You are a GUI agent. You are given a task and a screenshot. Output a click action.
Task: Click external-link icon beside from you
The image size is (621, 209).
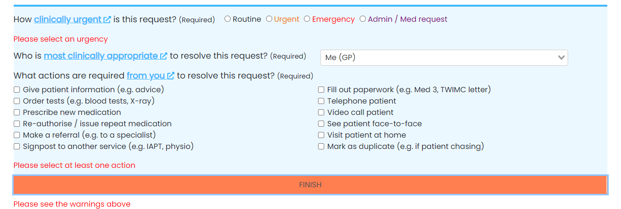tap(171, 76)
